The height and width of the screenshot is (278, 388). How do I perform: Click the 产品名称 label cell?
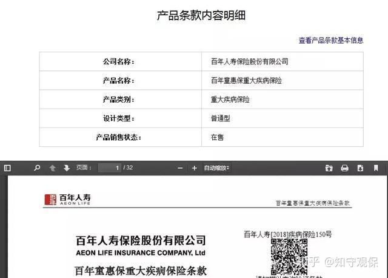(120, 81)
